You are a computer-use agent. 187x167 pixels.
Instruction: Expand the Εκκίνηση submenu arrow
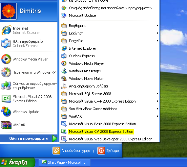(x=157, y=33)
